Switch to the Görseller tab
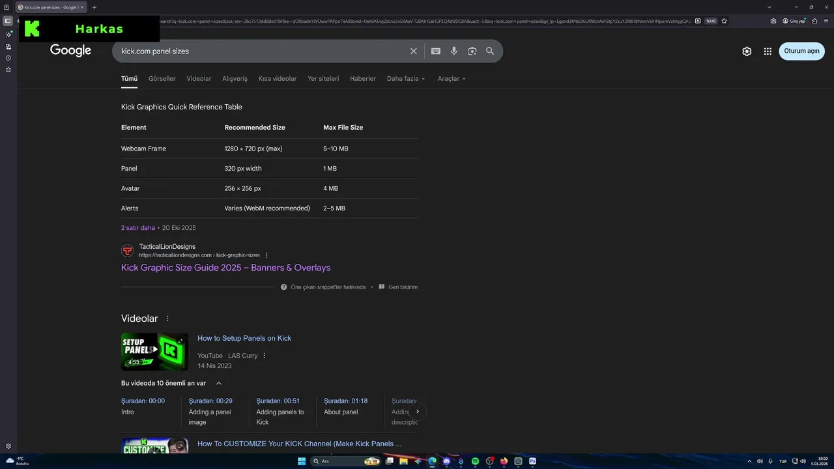 coord(162,78)
